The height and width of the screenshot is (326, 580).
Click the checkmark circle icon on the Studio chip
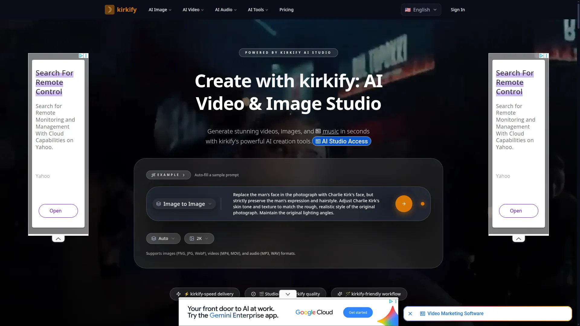pyautogui.click(x=253, y=294)
